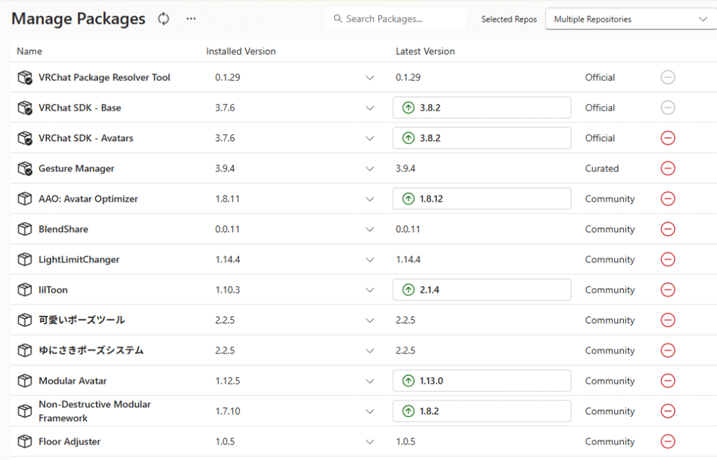Image resolution: width=717 pixels, height=460 pixels.
Task: Select the ゆにさきポーズシステム package name
Action: click(x=91, y=350)
